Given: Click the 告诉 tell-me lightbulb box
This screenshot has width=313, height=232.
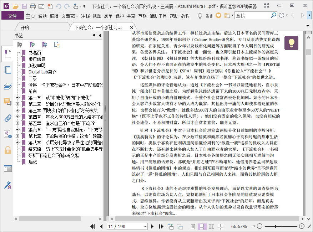Looking at the screenshot, I should pos(205,16).
